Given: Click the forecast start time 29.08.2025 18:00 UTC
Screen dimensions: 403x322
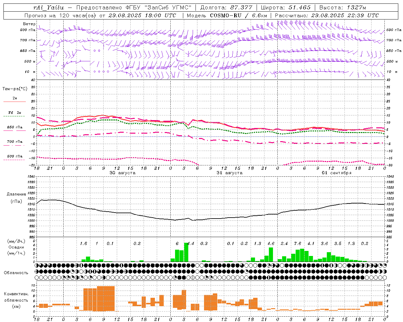Looking at the screenshot, I should [142, 15].
